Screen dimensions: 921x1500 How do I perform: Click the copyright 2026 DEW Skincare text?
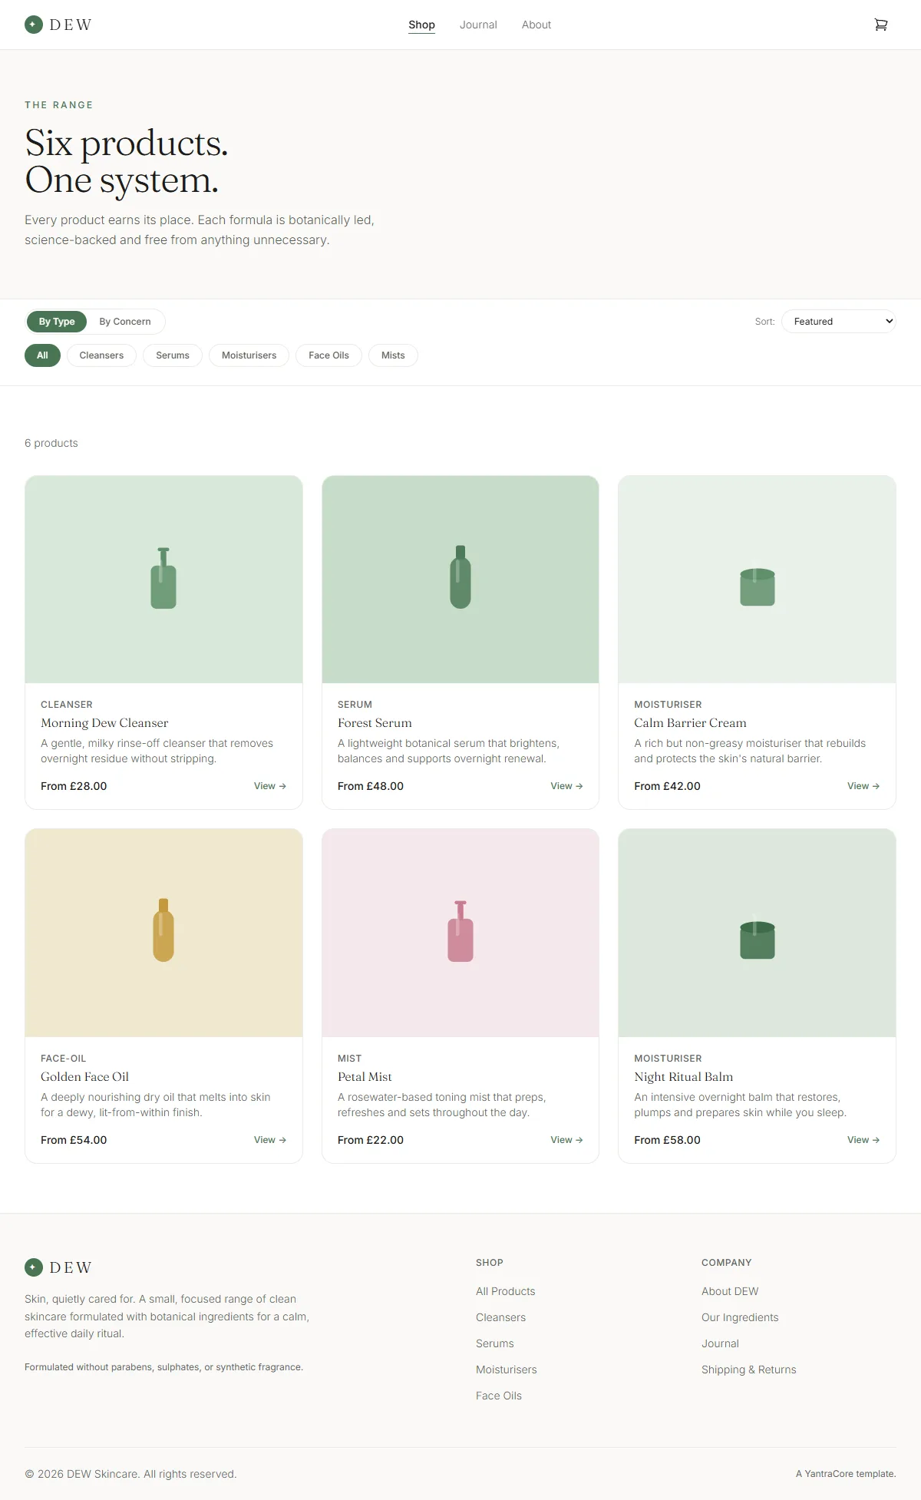coord(130,1474)
